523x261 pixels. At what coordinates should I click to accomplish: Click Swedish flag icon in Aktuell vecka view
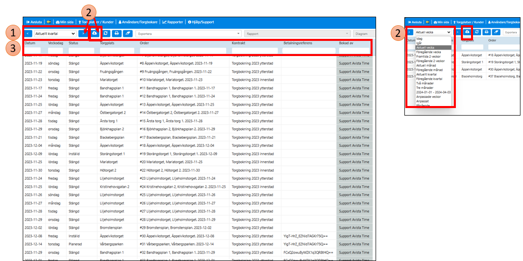tap(428, 22)
